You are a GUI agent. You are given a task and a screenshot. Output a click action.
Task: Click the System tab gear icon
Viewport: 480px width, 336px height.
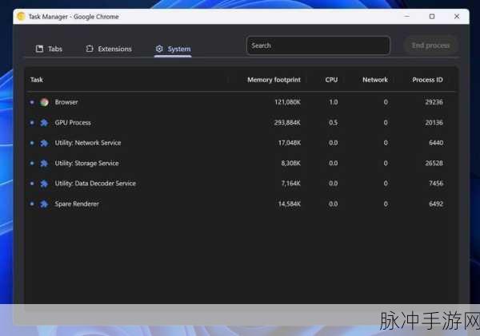(159, 49)
